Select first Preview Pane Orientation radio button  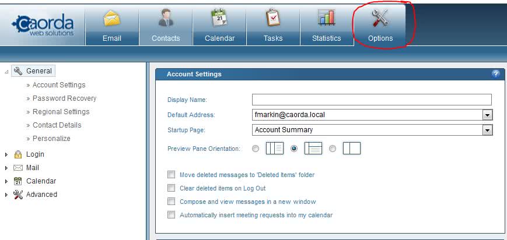click(256, 149)
